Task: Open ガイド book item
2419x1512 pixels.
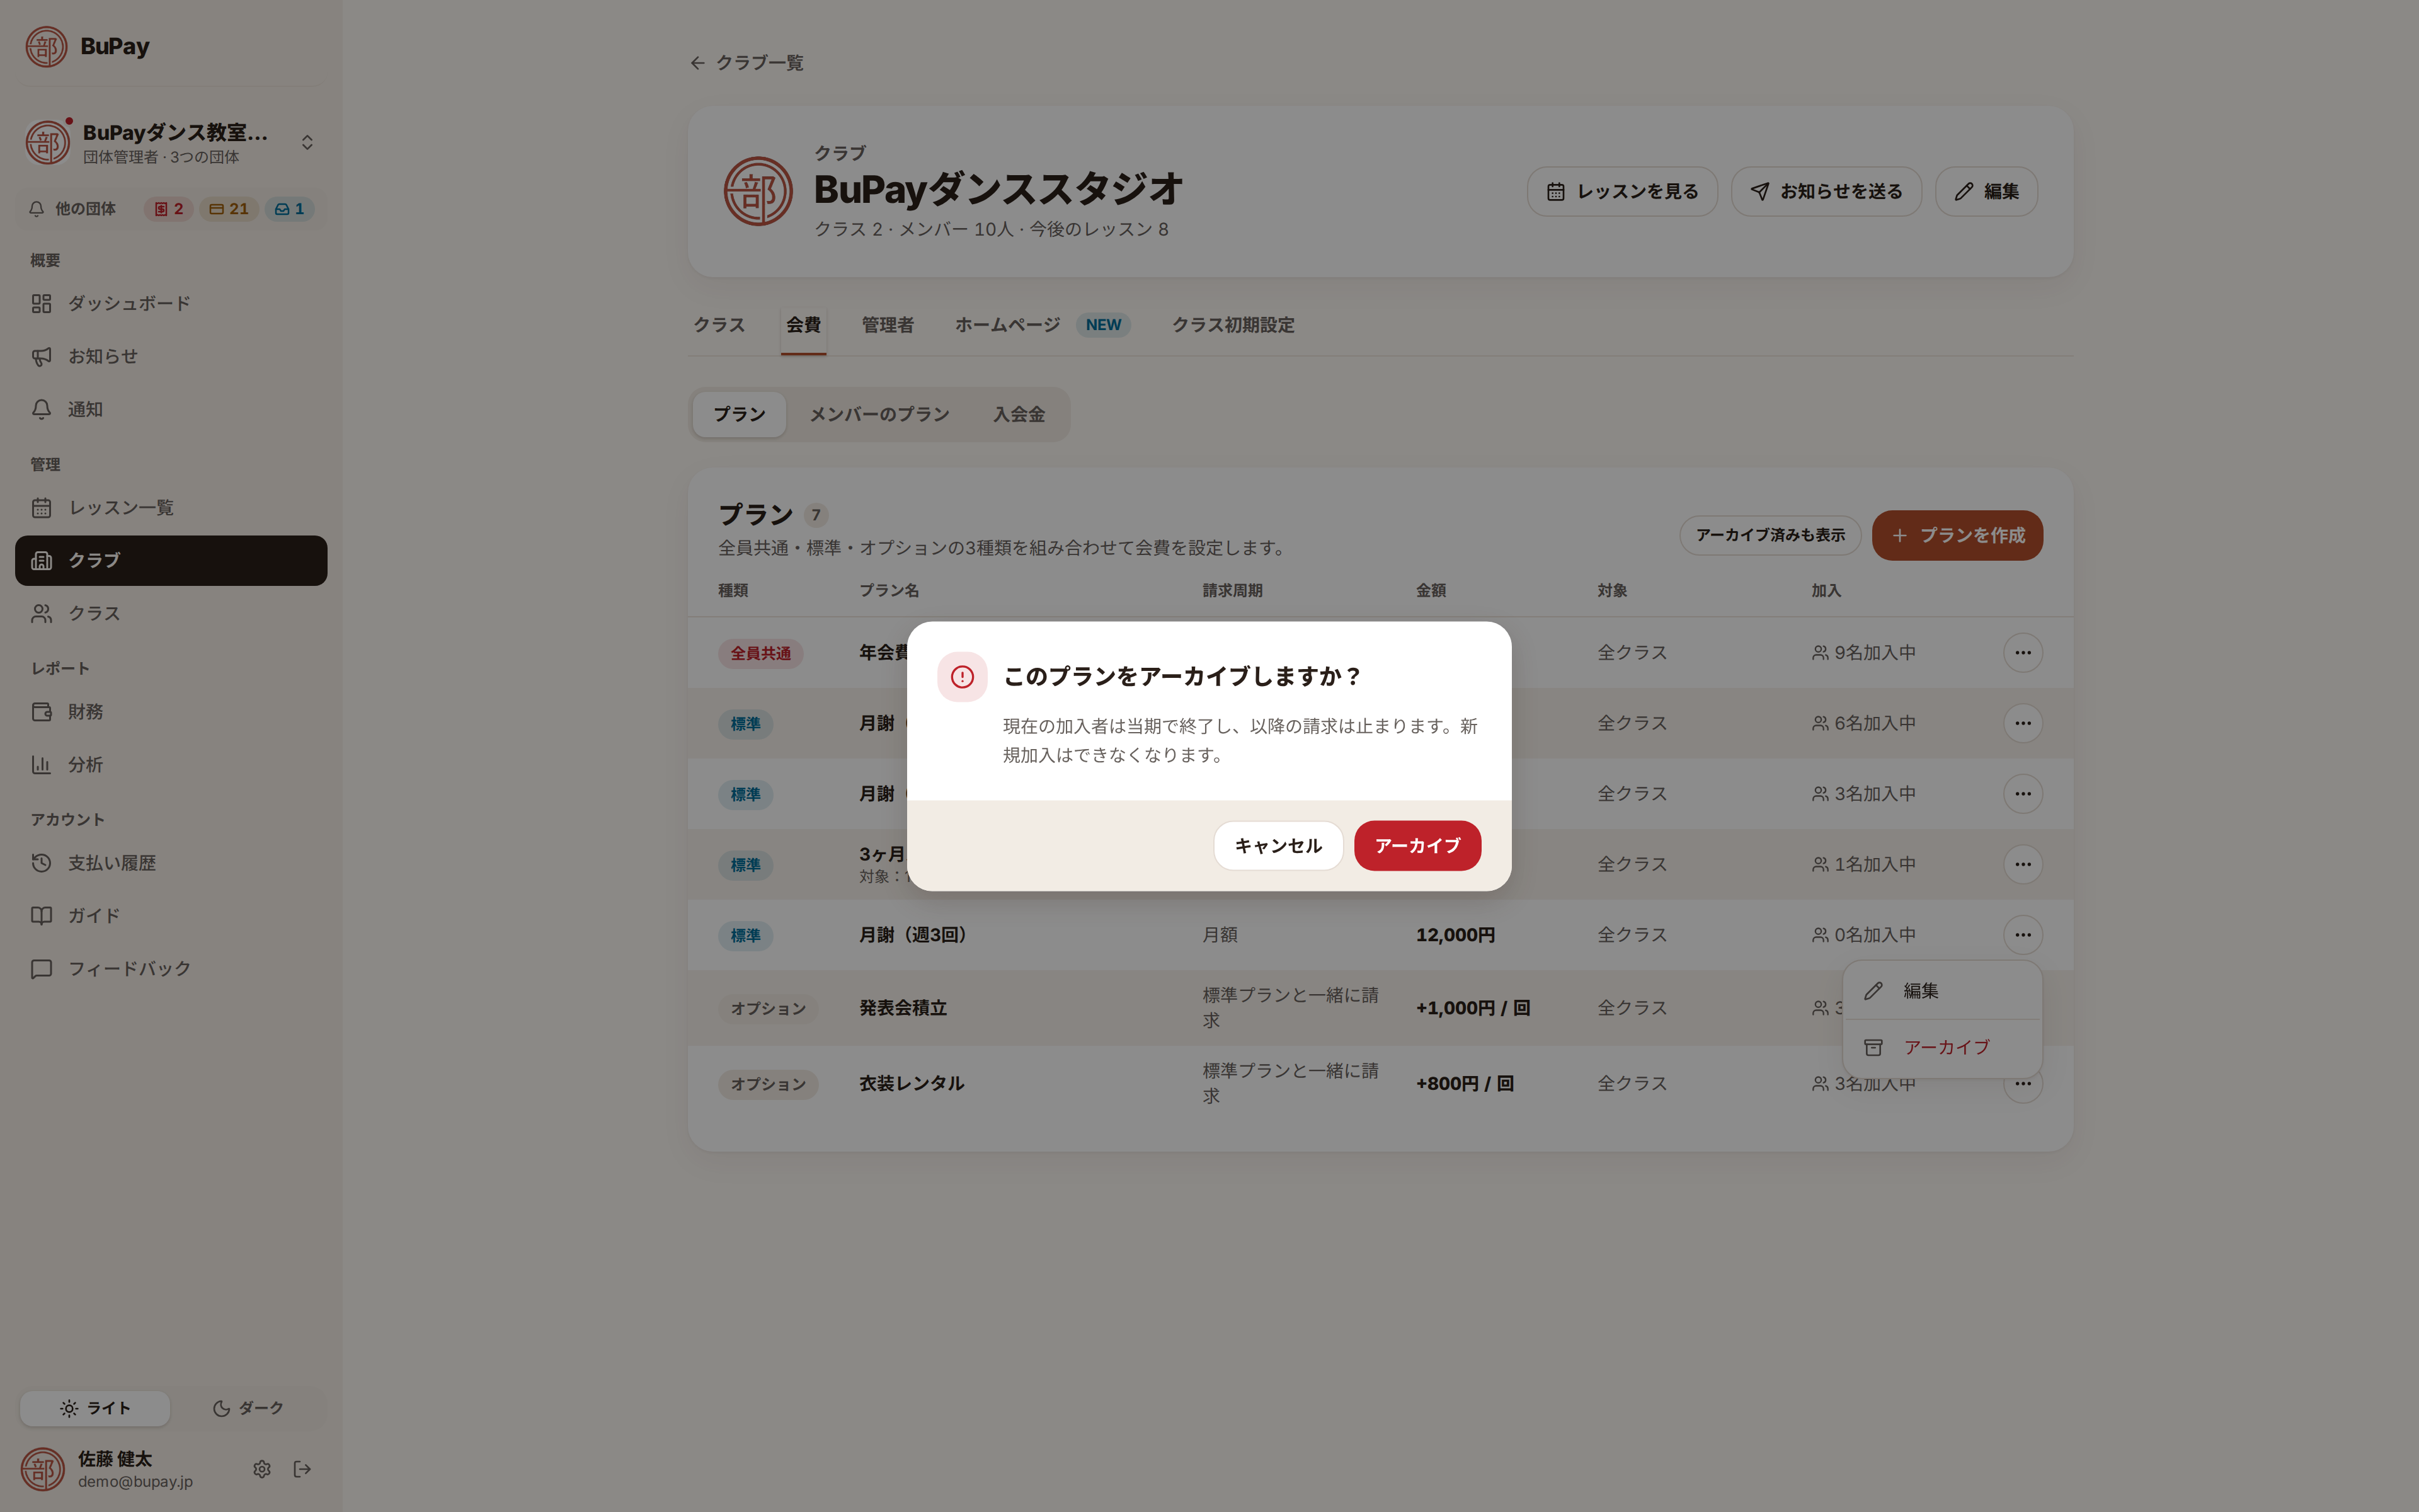Action: tap(171, 916)
